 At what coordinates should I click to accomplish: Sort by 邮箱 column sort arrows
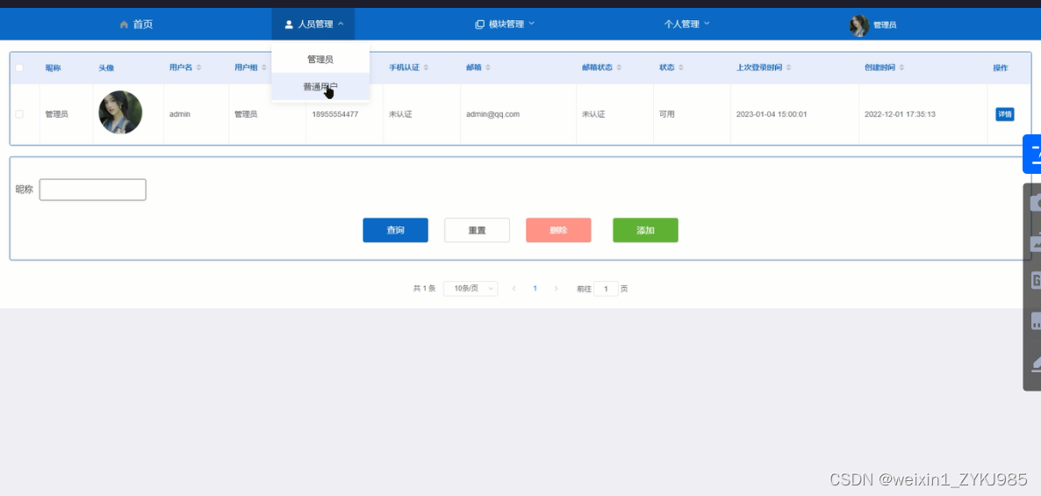point(488,68)
